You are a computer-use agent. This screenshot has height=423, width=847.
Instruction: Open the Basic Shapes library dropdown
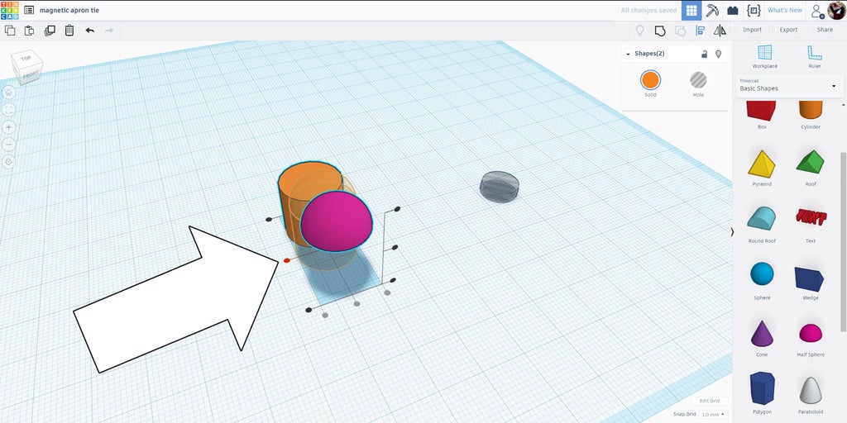[x=789, y=85]
